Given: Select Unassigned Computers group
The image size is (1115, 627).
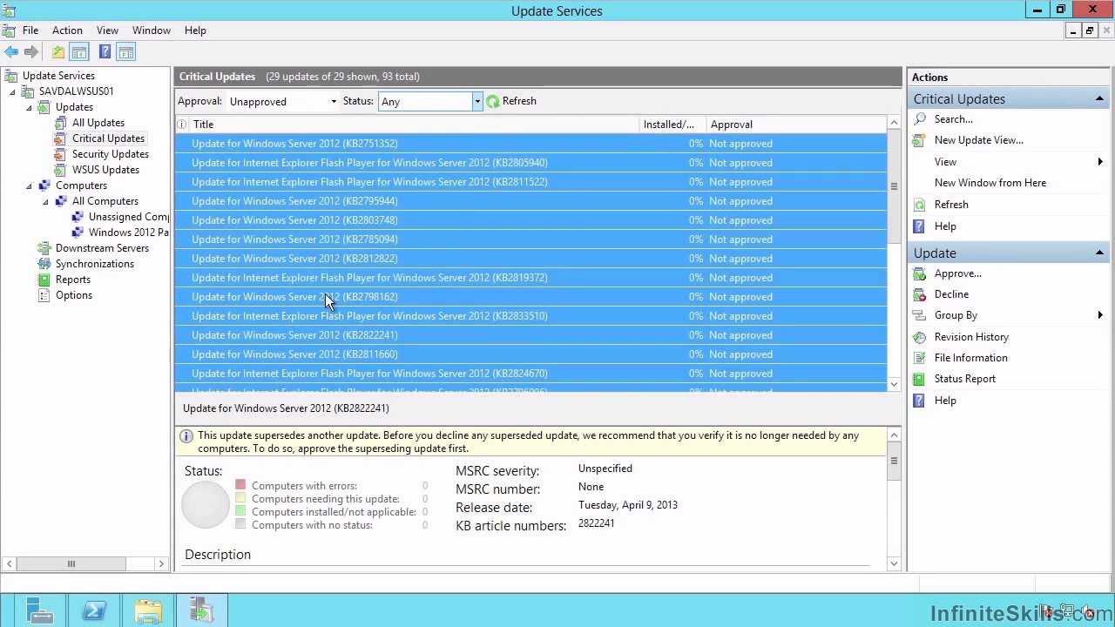Looking at the screenshot, I should 129,217.
